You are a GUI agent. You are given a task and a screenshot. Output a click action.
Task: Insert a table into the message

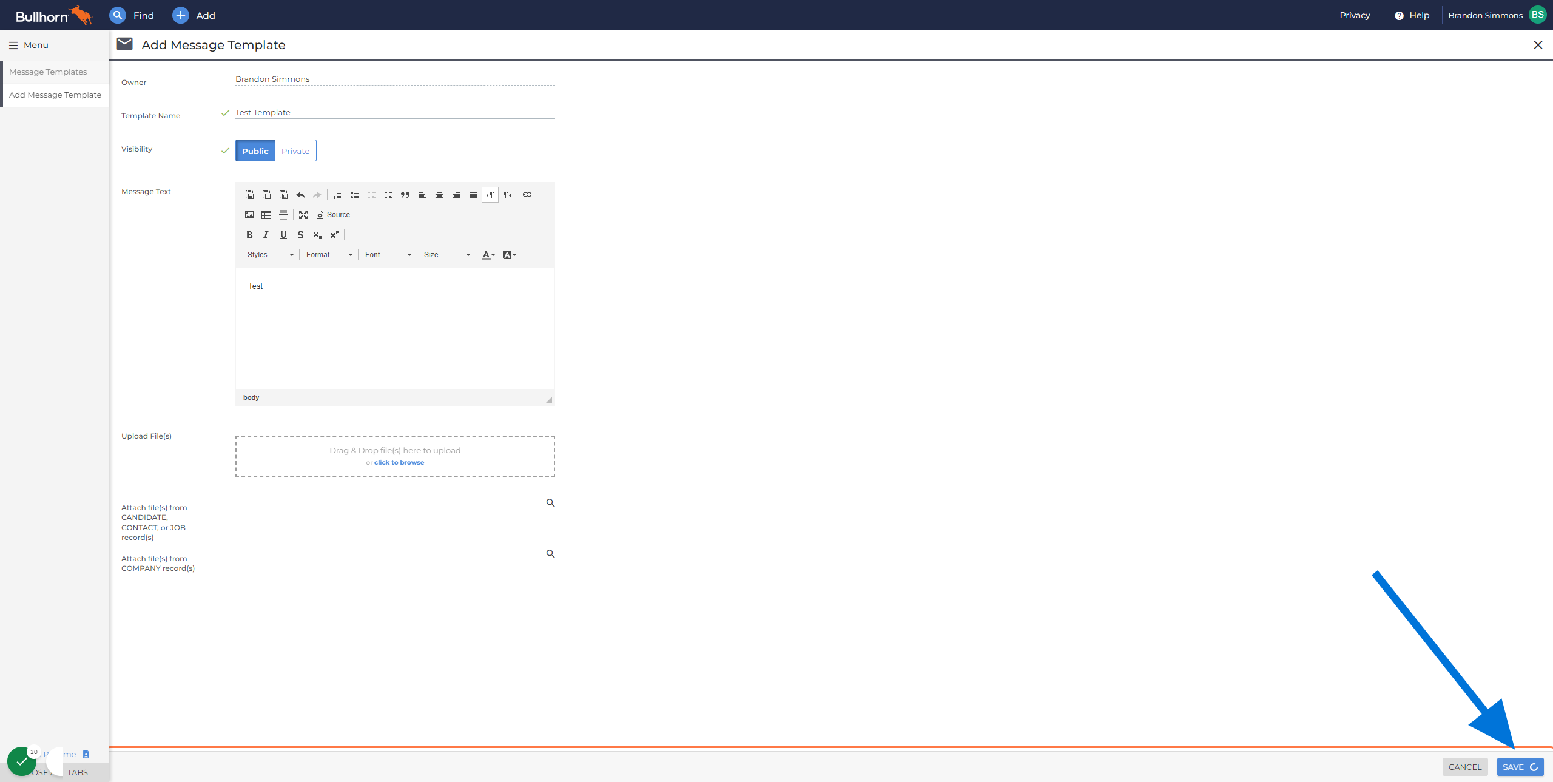pos(266,215)
